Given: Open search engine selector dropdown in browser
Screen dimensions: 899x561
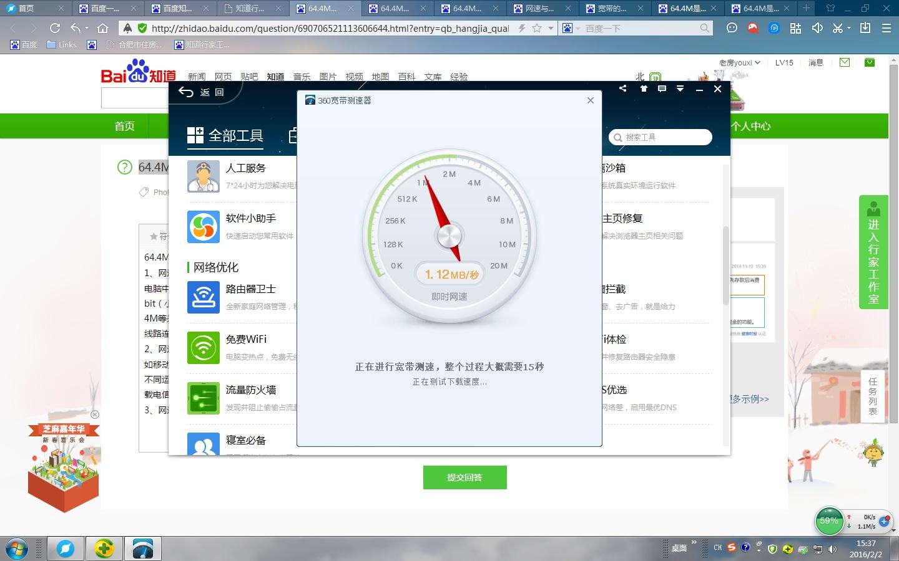Looking at the screenshot, I should [571, 28].
